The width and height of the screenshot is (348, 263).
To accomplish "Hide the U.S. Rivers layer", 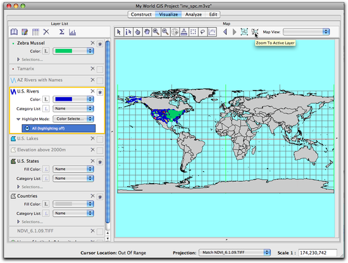I will (x=100, y=93).
